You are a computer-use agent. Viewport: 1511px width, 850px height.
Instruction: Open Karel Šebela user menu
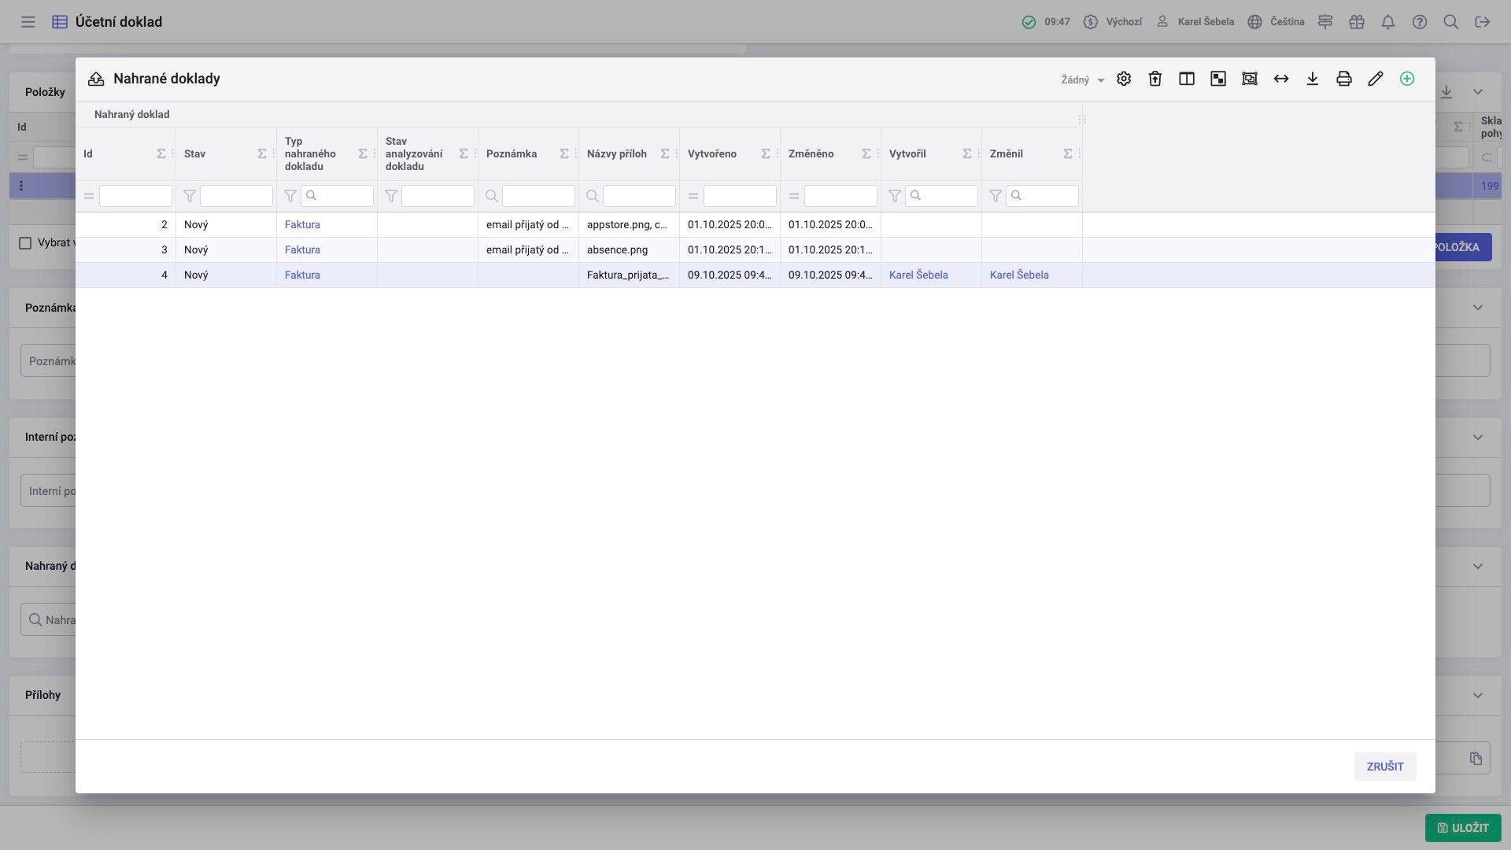click(1195, 22)
